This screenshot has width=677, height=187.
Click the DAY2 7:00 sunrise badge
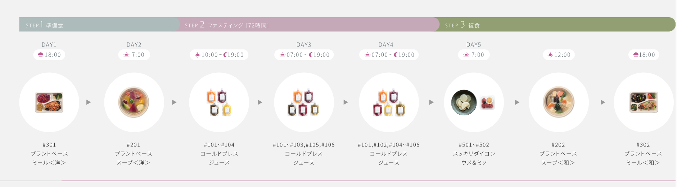click(134, 55)
